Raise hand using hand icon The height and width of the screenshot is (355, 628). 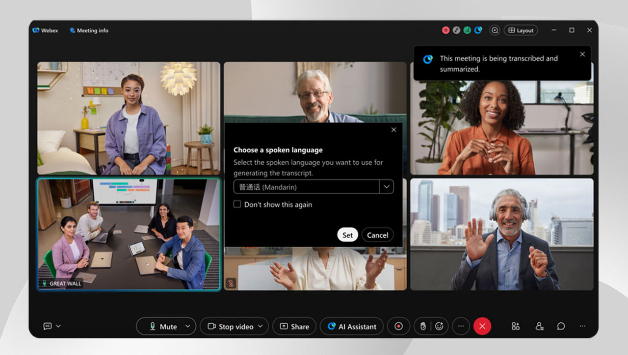(423, 327)
